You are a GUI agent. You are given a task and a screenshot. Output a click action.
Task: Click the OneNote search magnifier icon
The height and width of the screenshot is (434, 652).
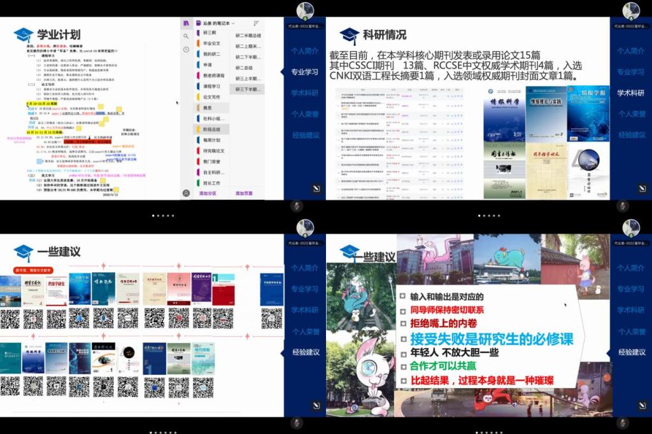click(x=186, y=36)
